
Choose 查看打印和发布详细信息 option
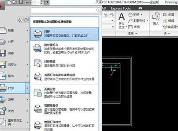64,77
